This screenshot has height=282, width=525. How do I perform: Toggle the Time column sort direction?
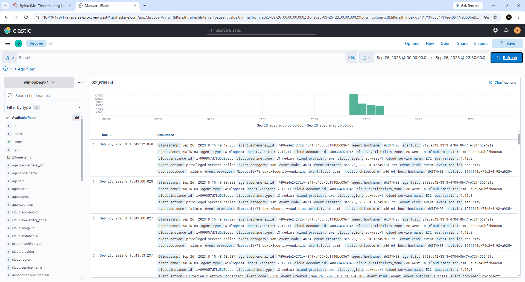point(105,135)
